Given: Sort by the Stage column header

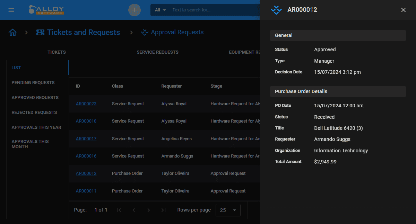Looking at the screenshot, I should pos(216,86).
